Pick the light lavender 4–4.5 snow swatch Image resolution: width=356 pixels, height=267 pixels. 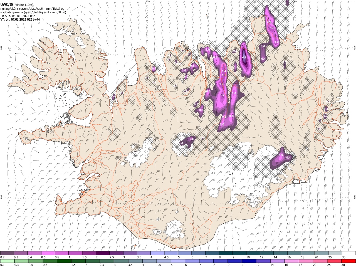157,253
